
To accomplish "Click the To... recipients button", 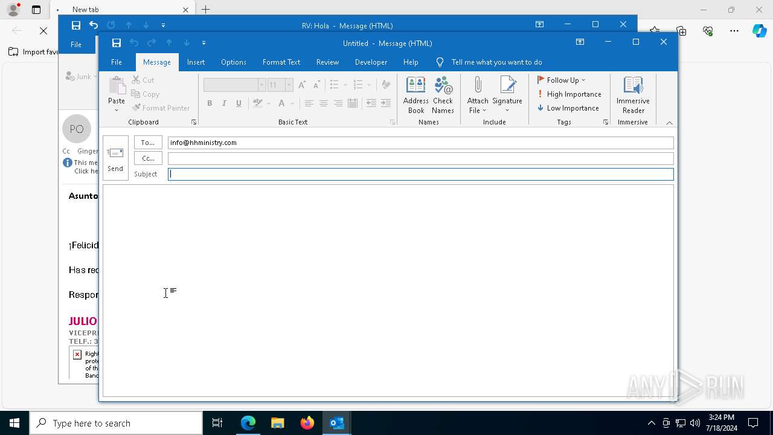I will coord(148,143).
